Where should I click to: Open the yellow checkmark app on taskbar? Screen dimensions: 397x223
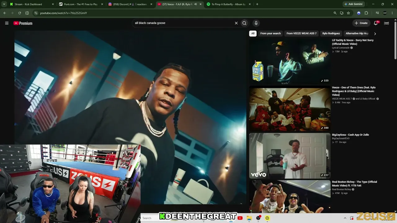267,218
